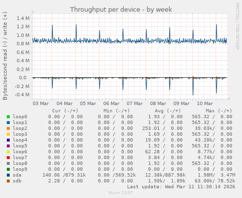Select the 'loop4' legend label
The height and width of the screenshot is (198, 242).
click(x=20, y=140)
